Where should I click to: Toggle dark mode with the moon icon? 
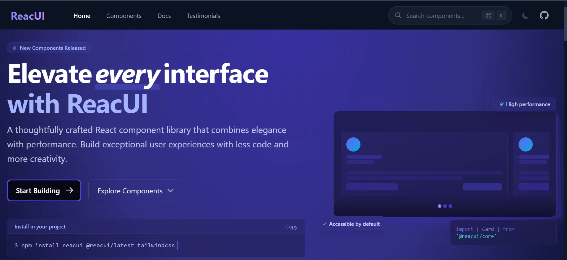(x=525, y=16)
